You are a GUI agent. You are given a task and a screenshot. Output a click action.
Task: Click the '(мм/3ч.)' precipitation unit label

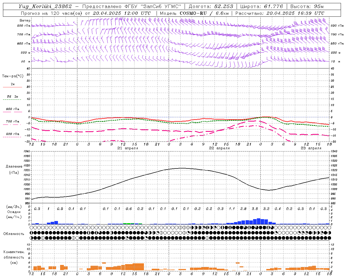point(14,207)
